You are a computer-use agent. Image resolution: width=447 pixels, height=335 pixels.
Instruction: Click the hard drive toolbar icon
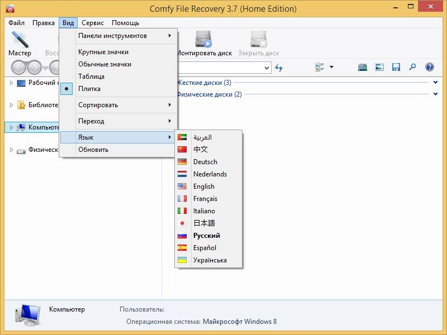click(x=362, y=67)
